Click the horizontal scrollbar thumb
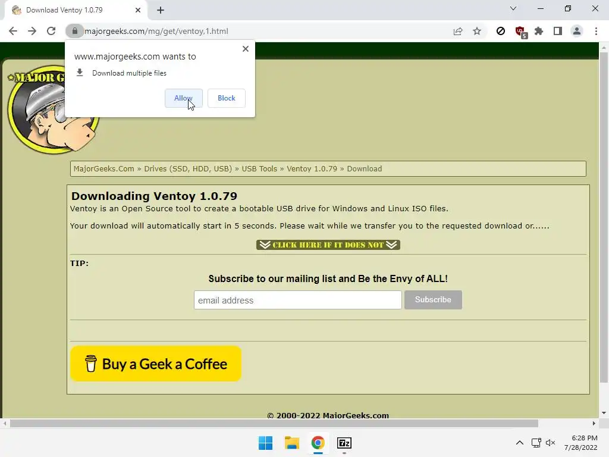The height and width of the screenshot is (457, 609). coord(274,423)
